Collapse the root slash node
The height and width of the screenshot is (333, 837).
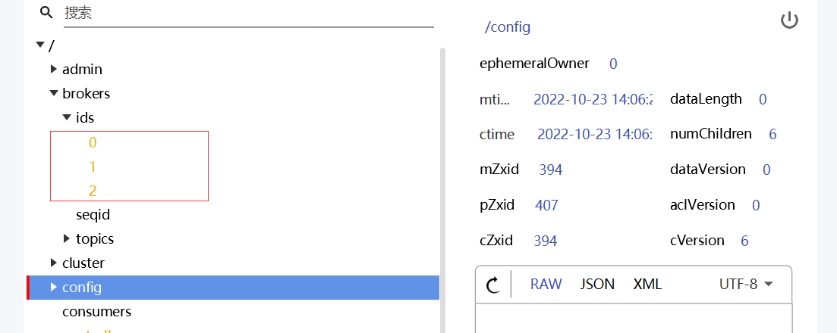[39, 45]
